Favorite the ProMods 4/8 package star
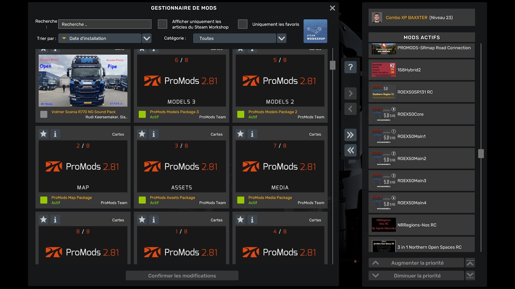The image size is (515, 289). pyautogui.click(x=241, y=220)
